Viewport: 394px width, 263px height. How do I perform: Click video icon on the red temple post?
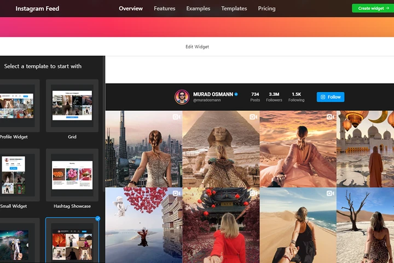pyautogui.click(x=253, y=193)
